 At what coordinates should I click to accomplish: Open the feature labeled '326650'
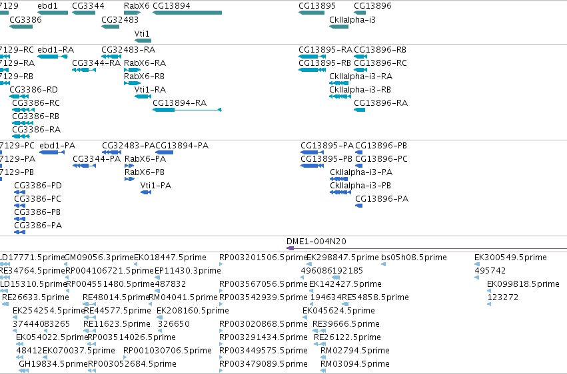click(x=174, y=324)
